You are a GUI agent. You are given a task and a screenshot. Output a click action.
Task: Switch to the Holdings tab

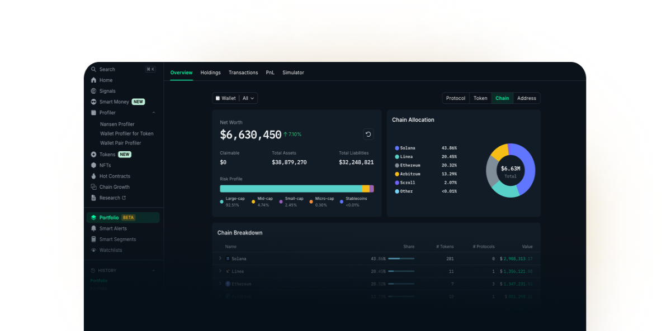[x=211, y=73]
